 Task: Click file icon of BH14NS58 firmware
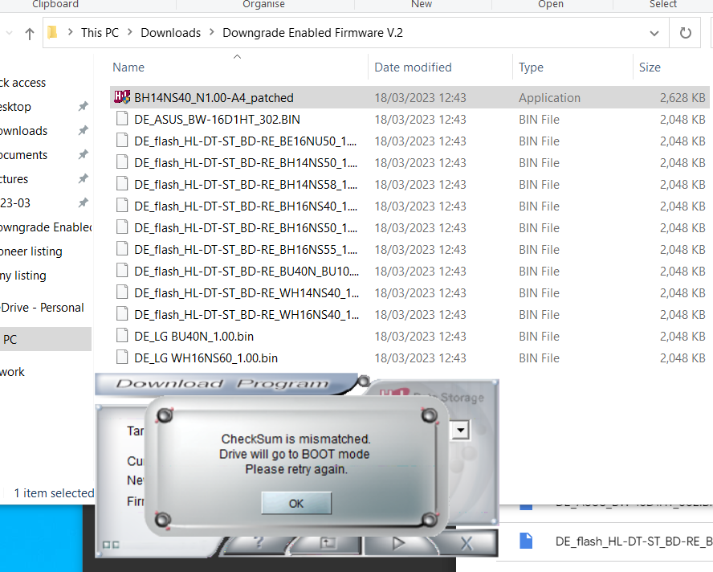pos(122,184)
